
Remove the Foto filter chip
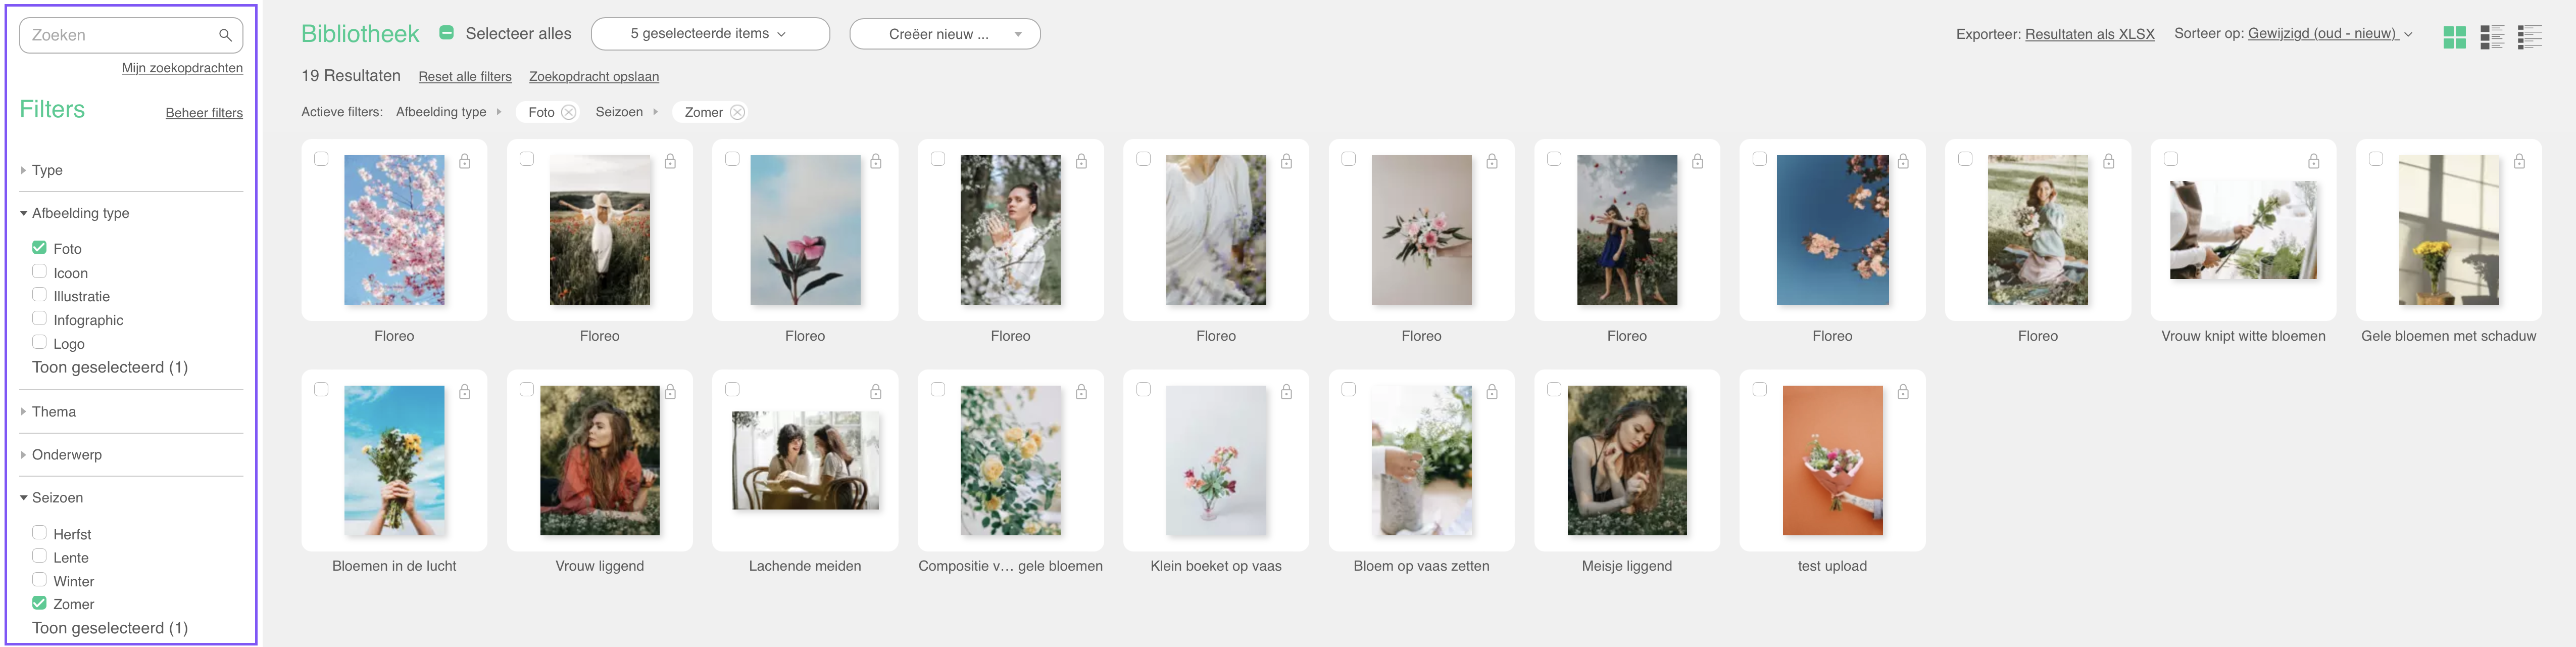[x=568, y=112]
